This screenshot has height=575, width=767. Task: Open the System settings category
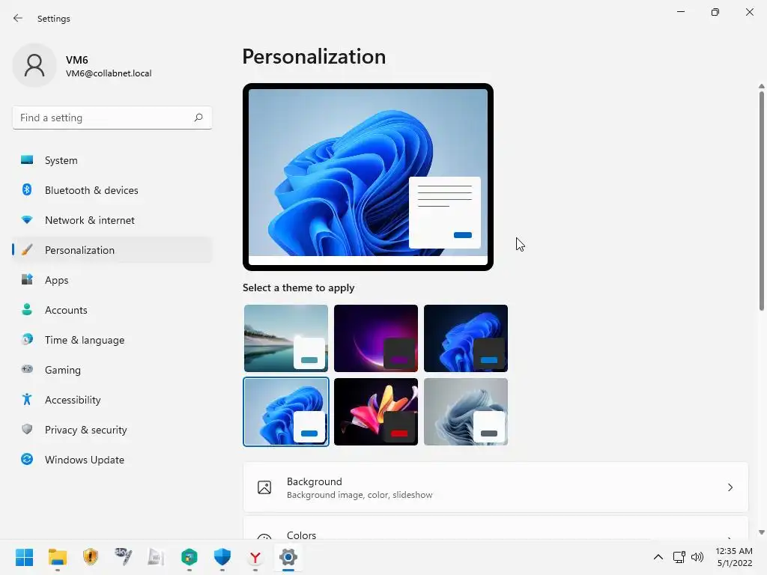tap(112, 160)
